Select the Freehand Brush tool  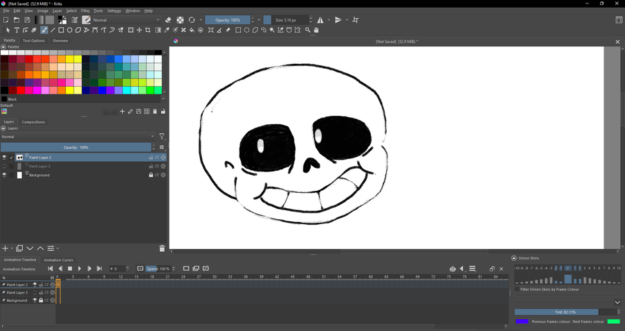pos(44,30)
